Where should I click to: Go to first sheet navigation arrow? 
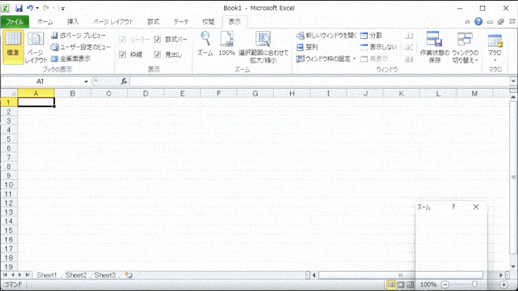pos(5,274)
